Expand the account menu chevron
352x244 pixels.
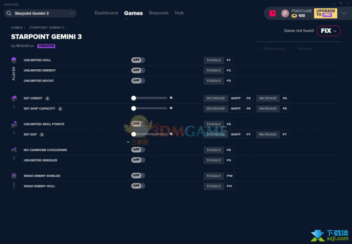click(344, 13)
